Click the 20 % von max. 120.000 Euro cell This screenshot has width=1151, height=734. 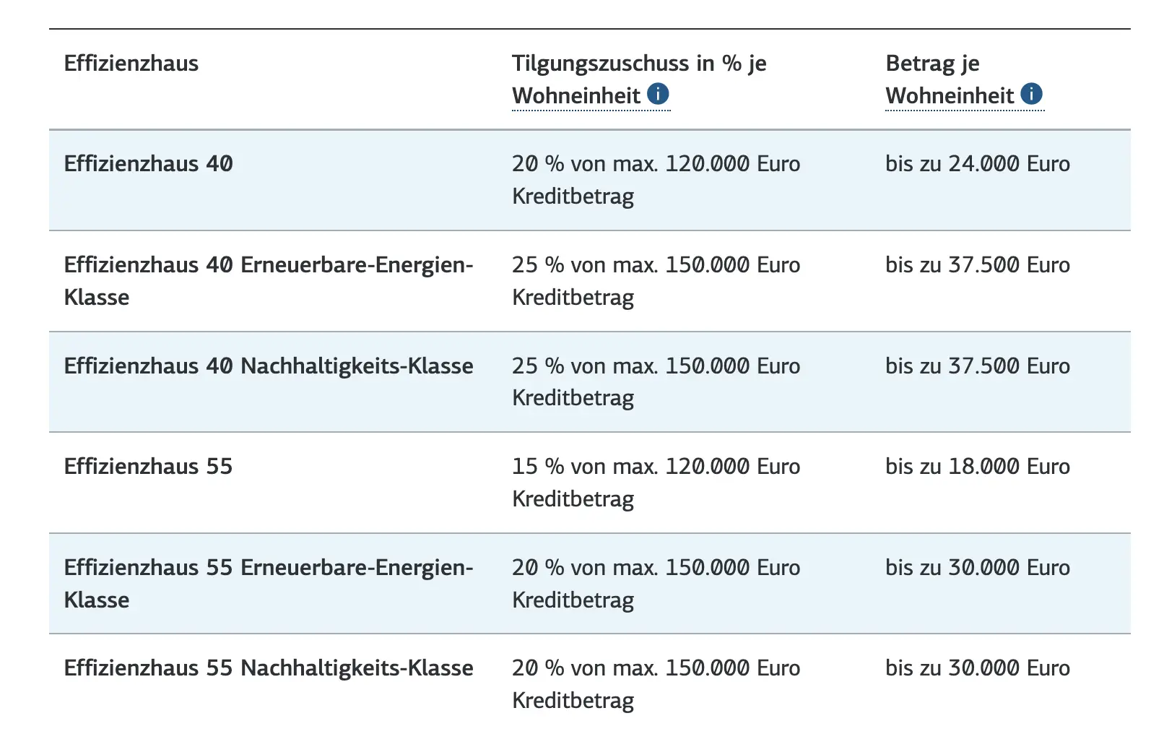[656, 180]
